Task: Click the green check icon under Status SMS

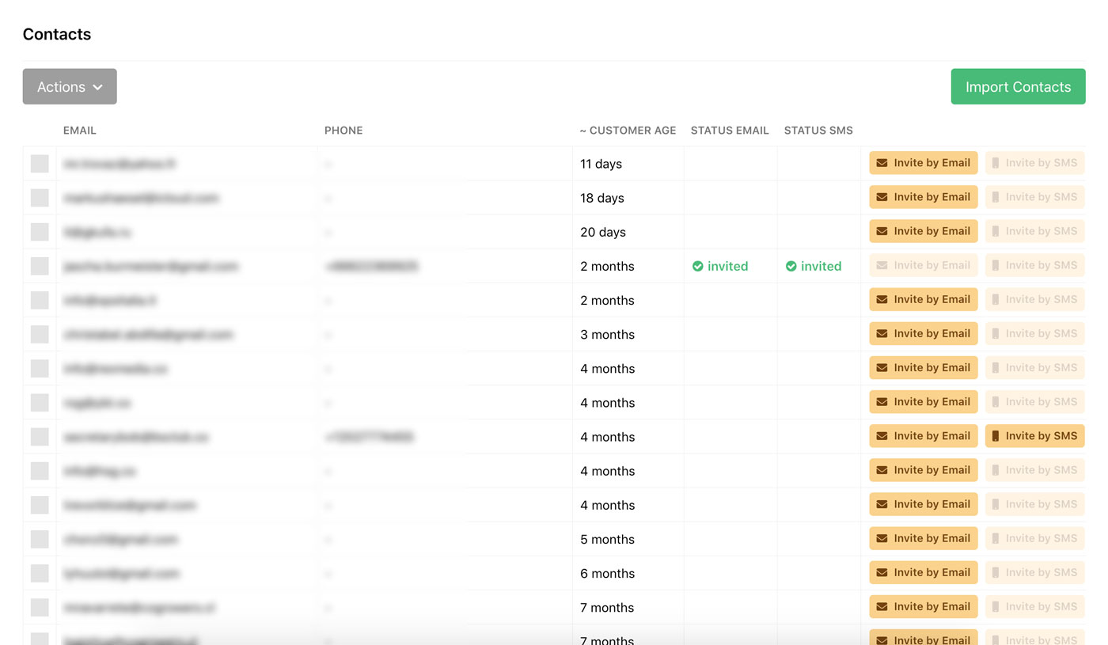Action: pos(791,267)
